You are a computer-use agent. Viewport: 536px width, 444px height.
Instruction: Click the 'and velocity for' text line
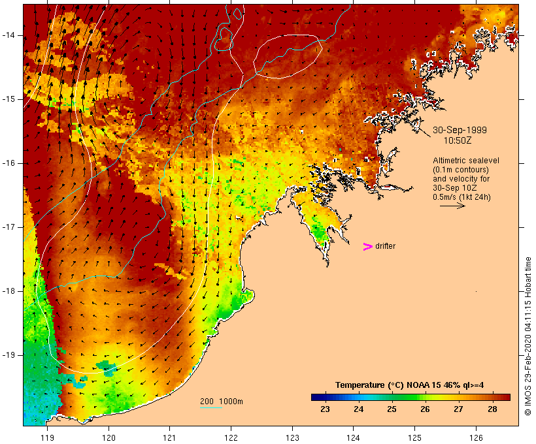(461, 179)
